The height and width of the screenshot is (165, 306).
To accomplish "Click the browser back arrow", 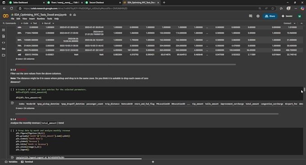I will [4, 9].
